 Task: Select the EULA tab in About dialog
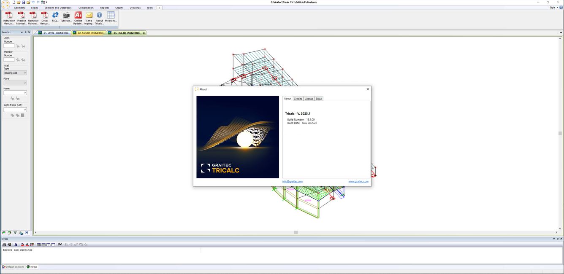319,98
